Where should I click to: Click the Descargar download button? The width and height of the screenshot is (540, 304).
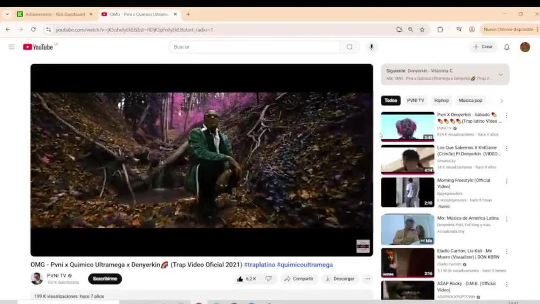pos(339,279)
